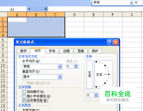Screen dimensions: 143x111
Task: Select column G header
Action: pyautogui.click(x=132, y=15)
